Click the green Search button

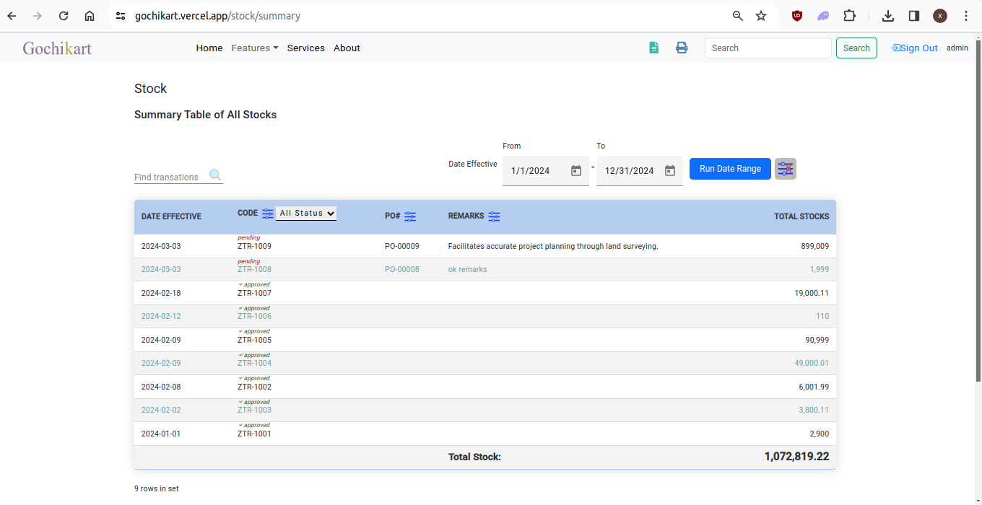coord(856,48)
